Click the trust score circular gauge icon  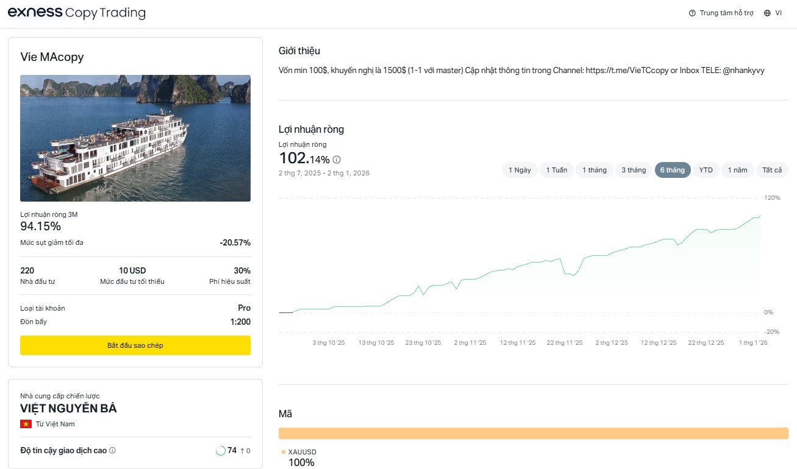point(220,451)
